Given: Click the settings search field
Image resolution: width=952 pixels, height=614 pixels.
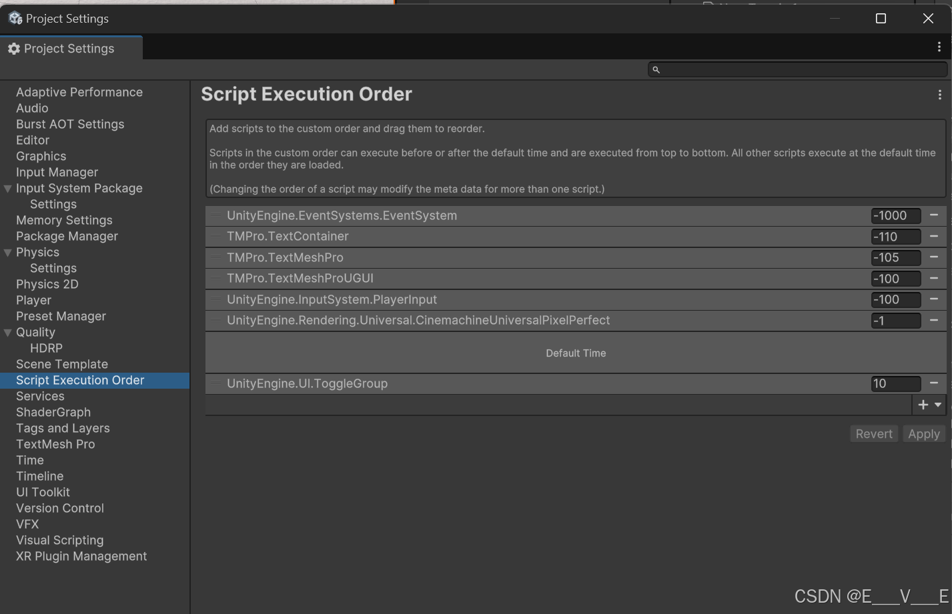Looking at the screenshot, I should [798, 69].
